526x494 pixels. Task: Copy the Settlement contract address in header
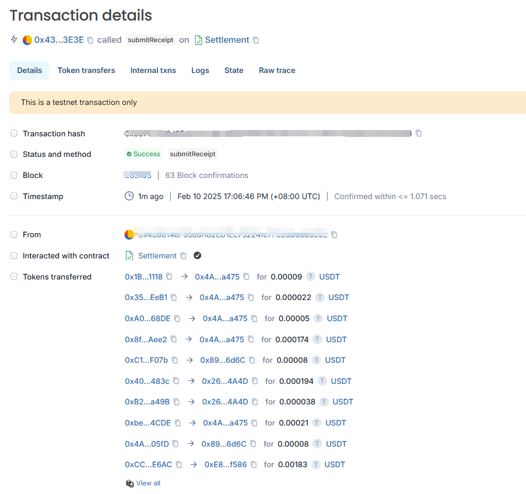(x=256, y=41)
